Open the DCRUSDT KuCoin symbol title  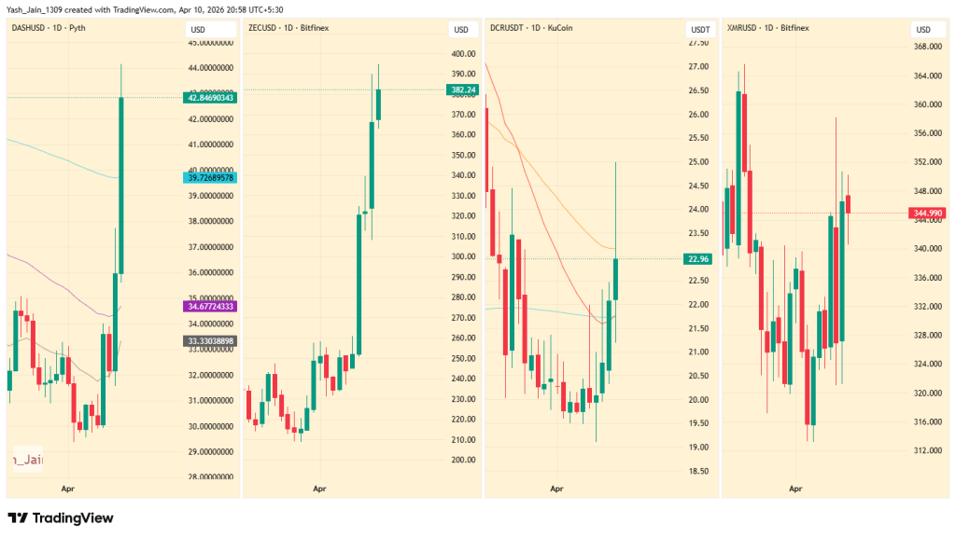(x=531, y=28)
